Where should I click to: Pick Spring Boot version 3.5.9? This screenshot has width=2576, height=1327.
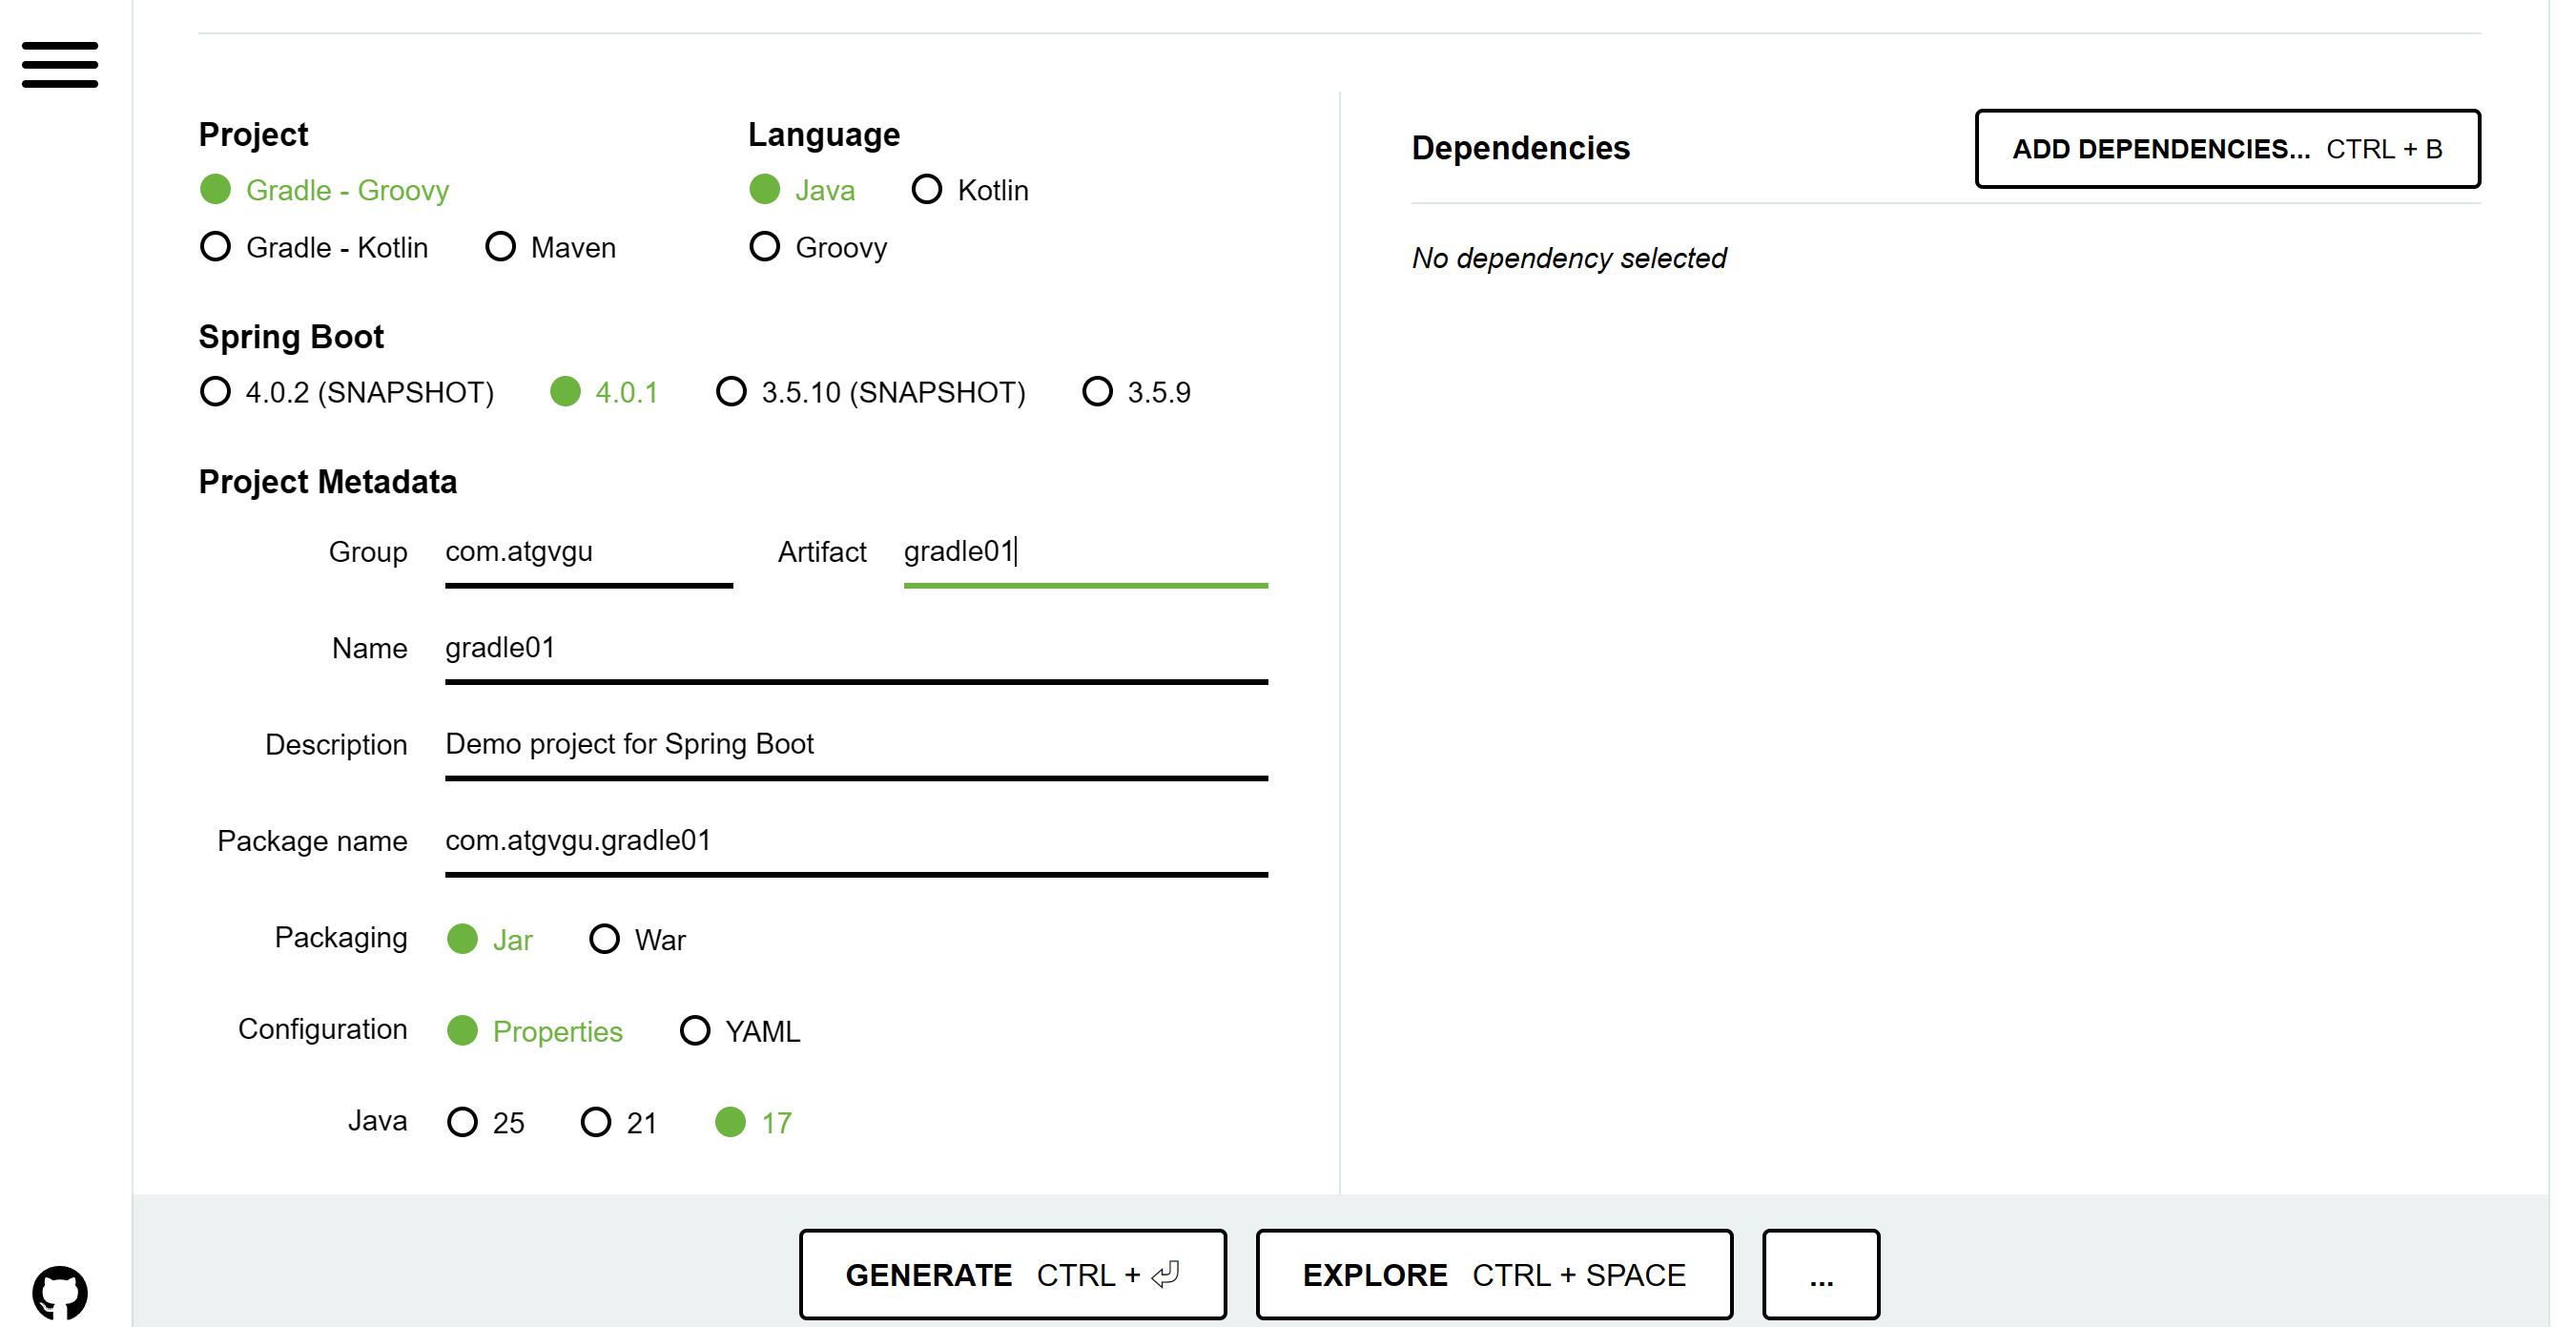[x=1097, y=392]
